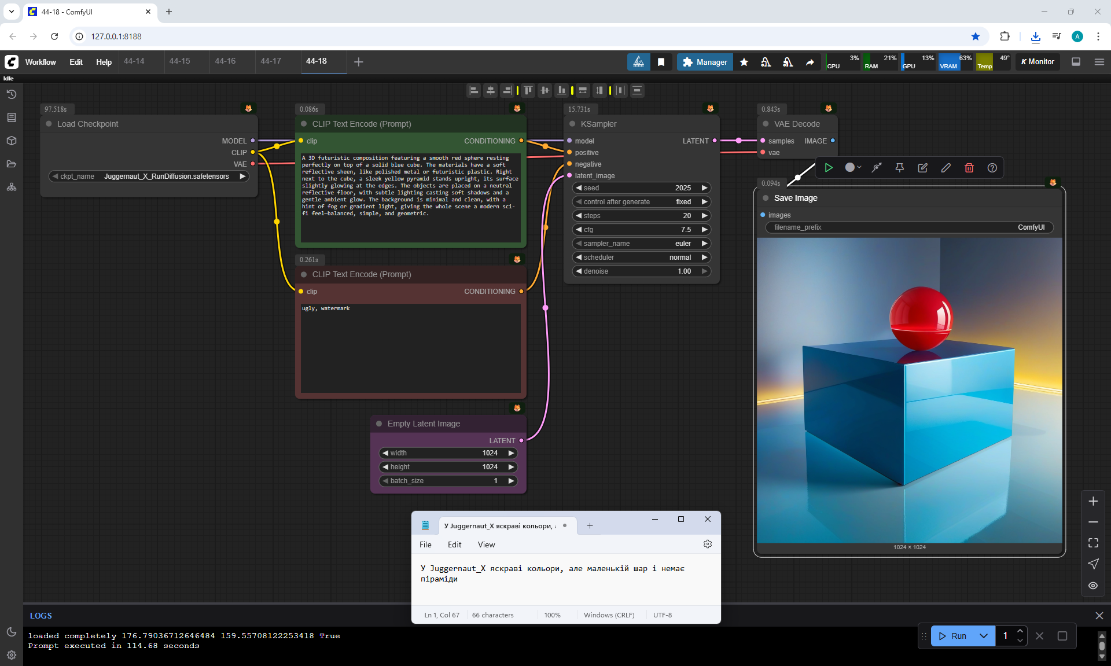Click the share arrow icon in toolbar
This screenshot has height=666, width=1111.
pyautogui.click(x=810, y=62)
